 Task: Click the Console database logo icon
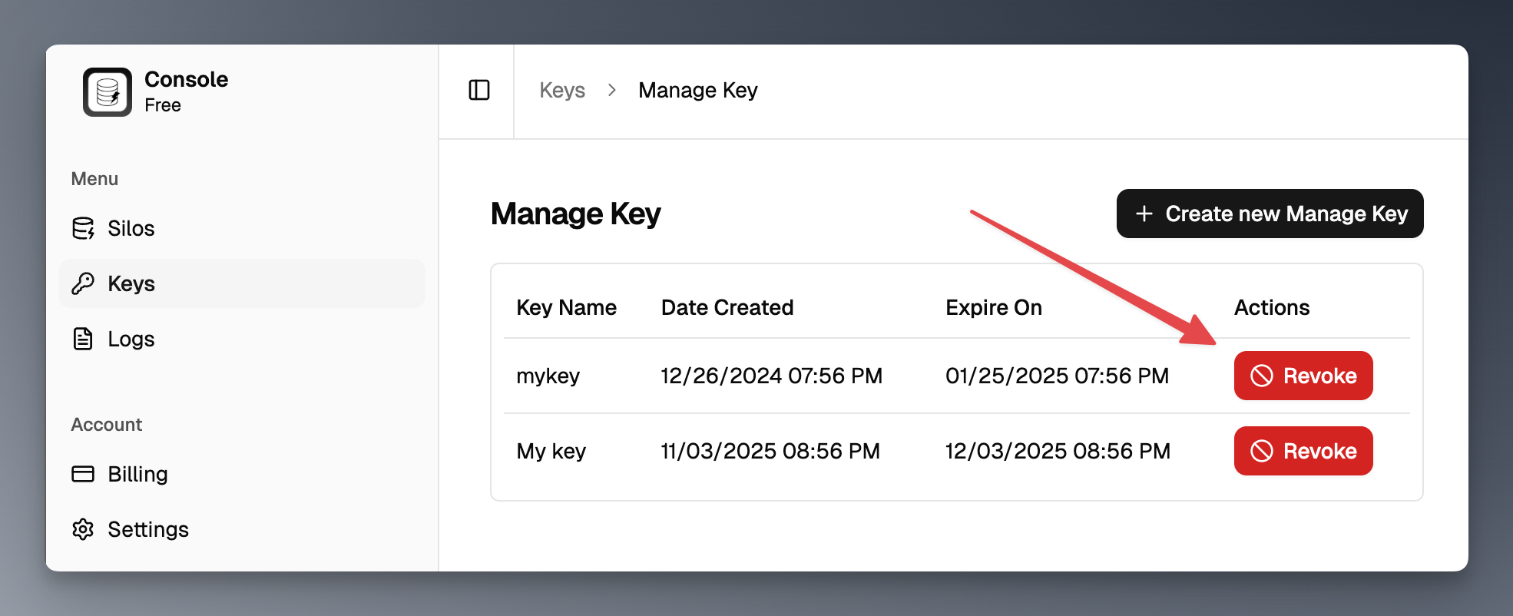click(x=108, y=92)
